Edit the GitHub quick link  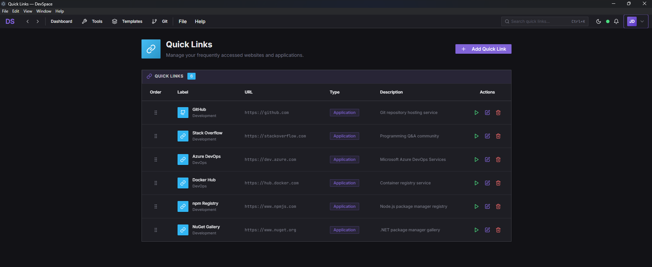pyautogui.click(x=487, y=113)
